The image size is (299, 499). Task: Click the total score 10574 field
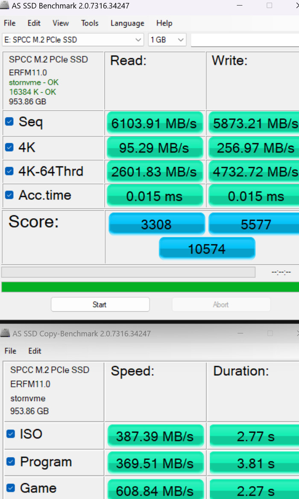coord(207,249)
